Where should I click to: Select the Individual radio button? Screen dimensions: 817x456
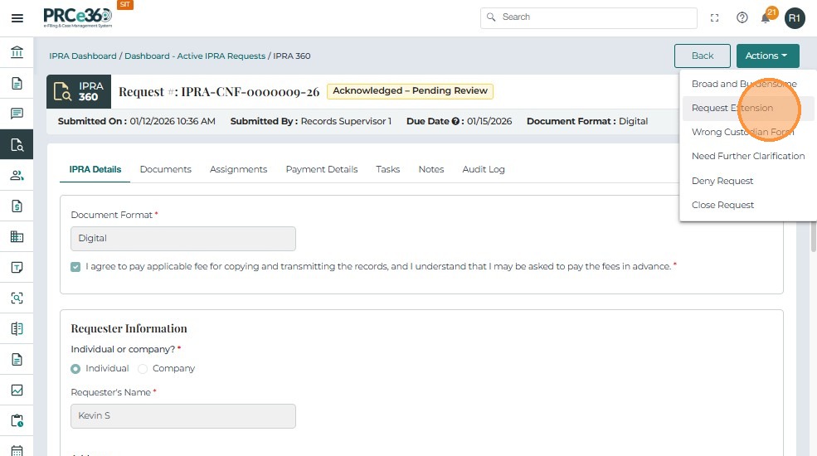pyautogui.click(x=75, y=369)
